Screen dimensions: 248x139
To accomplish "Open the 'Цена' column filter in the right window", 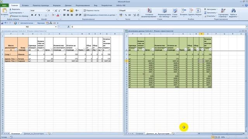I will 153,49.
